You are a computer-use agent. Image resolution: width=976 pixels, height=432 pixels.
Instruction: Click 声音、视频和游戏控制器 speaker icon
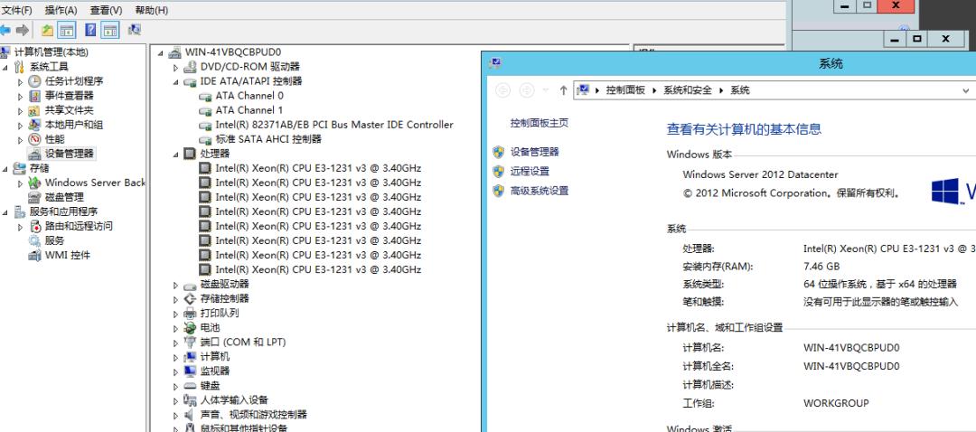tap(190, 415)
